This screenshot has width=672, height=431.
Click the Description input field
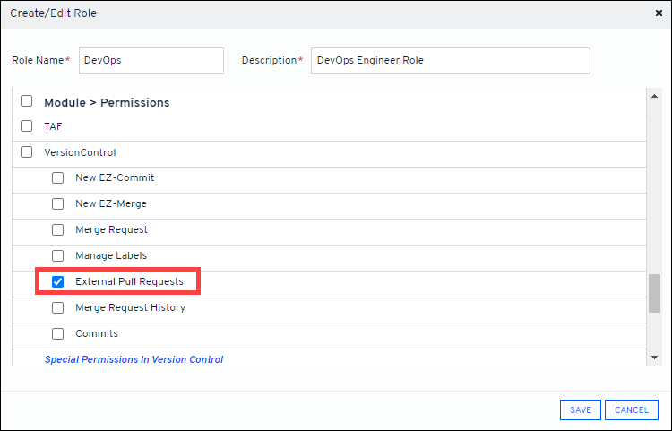pyautogui.click(x=450, y=61)
